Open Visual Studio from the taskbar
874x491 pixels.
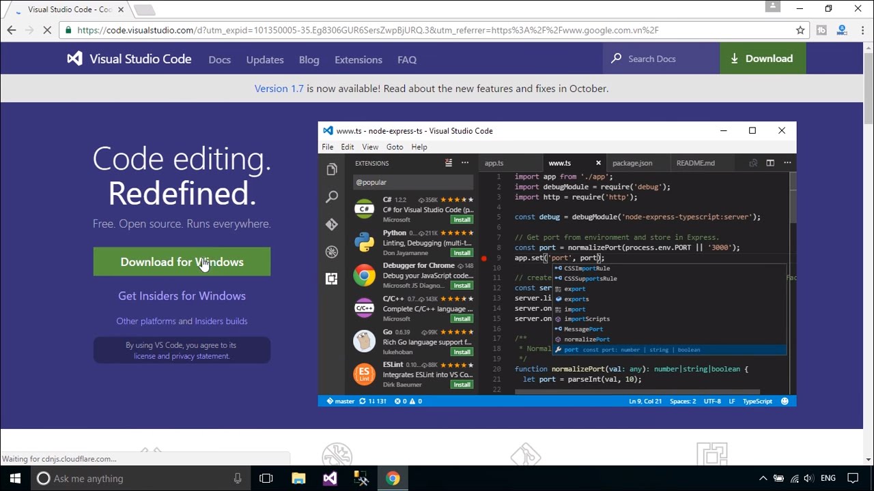click(330, 479)
